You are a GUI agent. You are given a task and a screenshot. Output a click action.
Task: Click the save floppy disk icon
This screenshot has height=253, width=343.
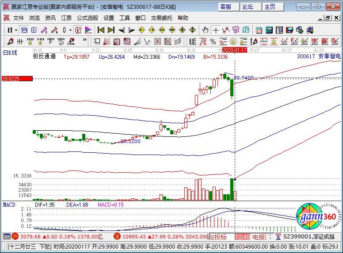(289, 30)
